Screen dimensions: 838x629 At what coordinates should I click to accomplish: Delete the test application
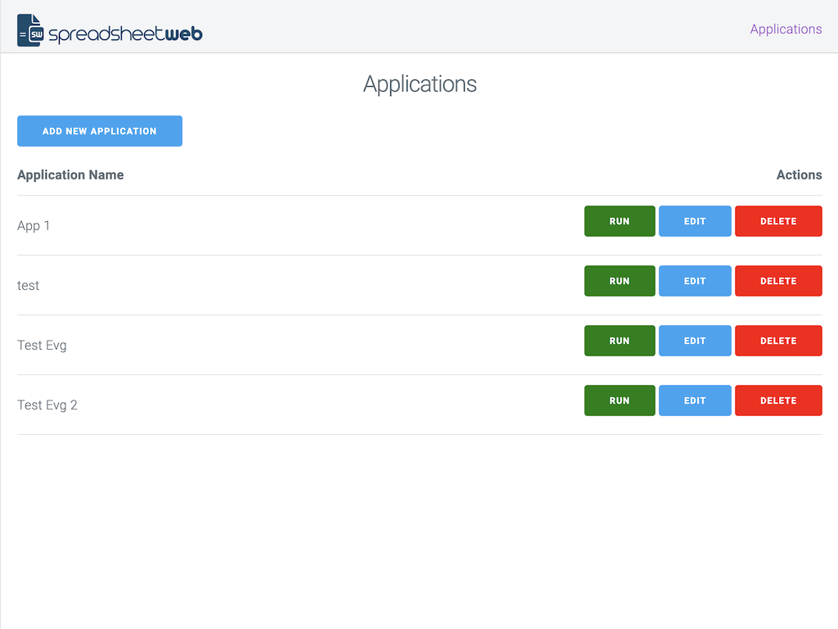pos(778,281)
